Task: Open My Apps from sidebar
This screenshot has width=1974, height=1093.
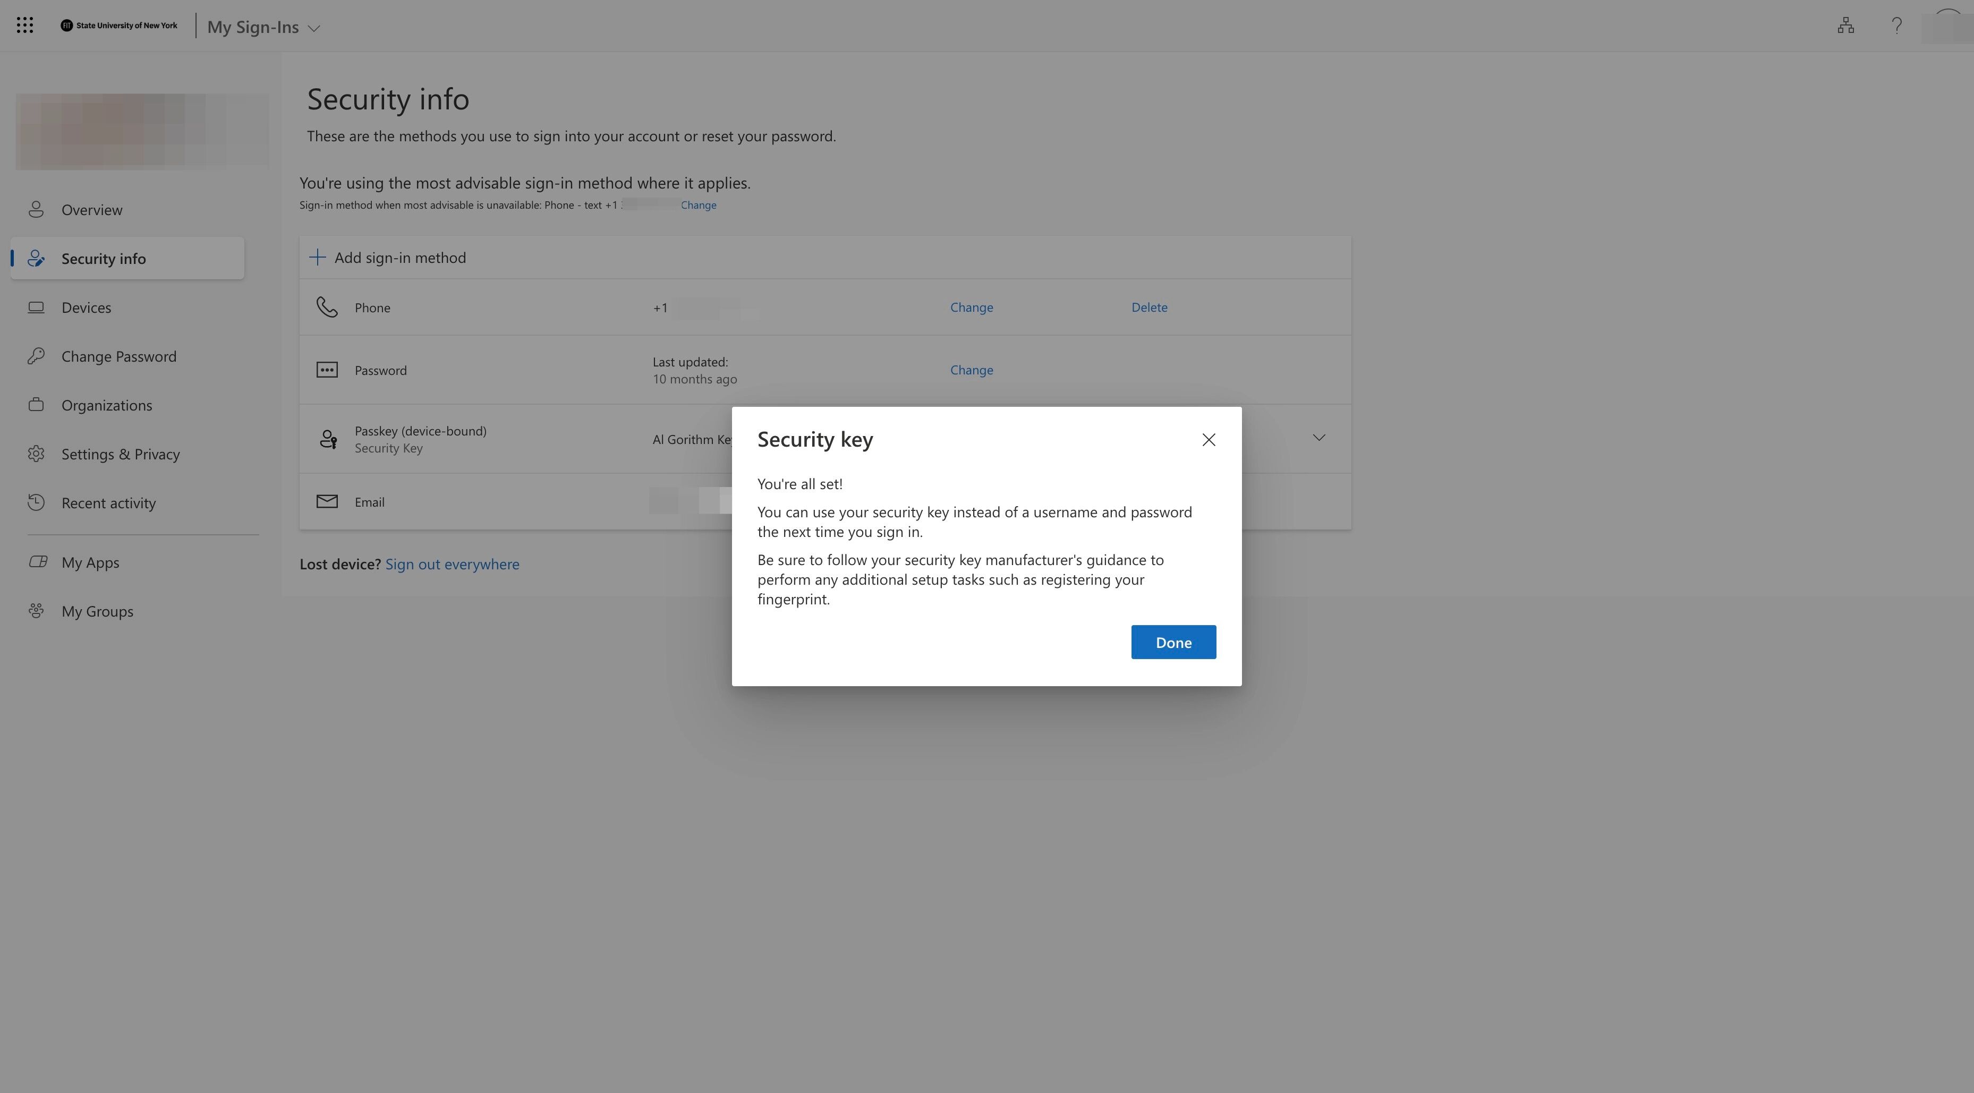Action: coord(90,562)
